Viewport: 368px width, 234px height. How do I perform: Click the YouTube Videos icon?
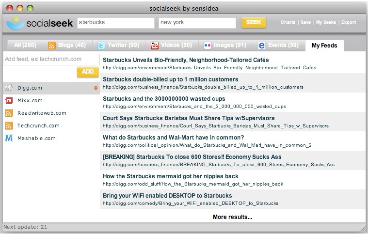[x=155, y=45]
